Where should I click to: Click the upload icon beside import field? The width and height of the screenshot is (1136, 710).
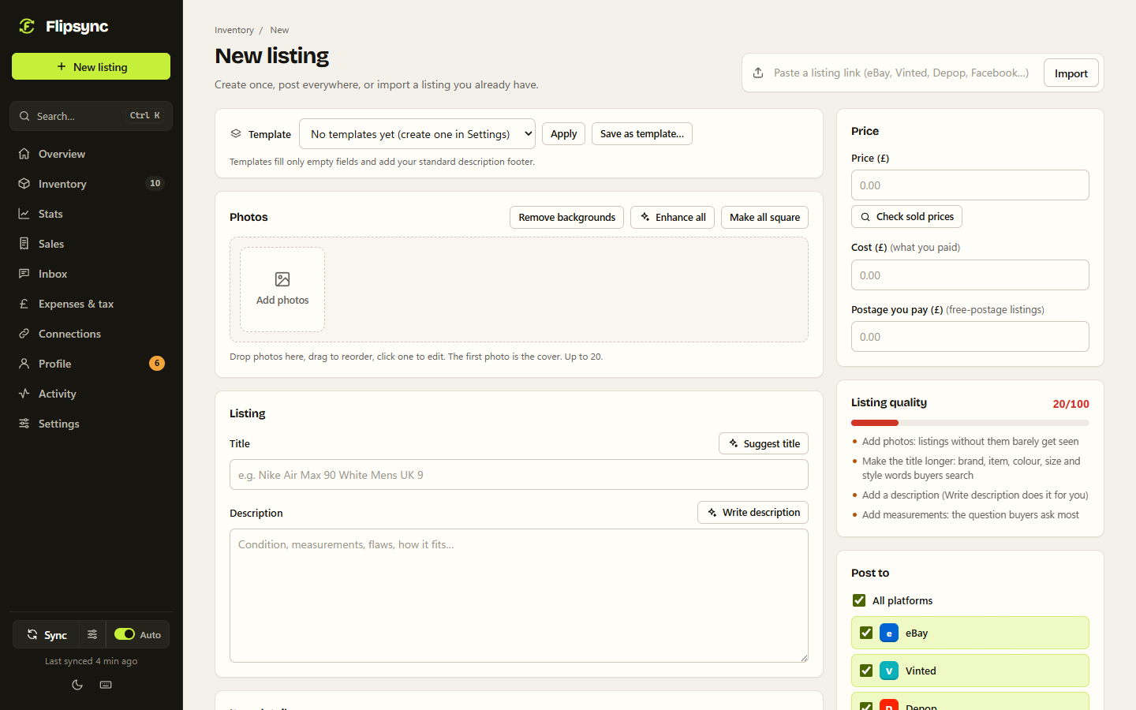click(x=758, y=73)
